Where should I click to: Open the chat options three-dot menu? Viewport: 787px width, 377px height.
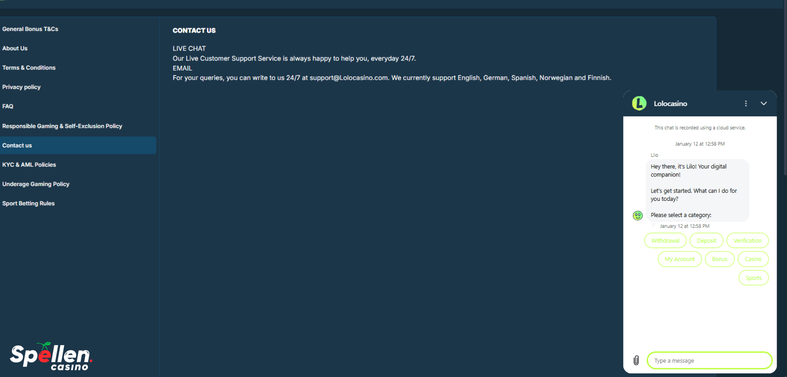pos(746,104)
